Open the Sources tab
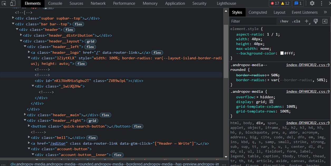This screenshot has height=166, width=331. click(76, 3)
